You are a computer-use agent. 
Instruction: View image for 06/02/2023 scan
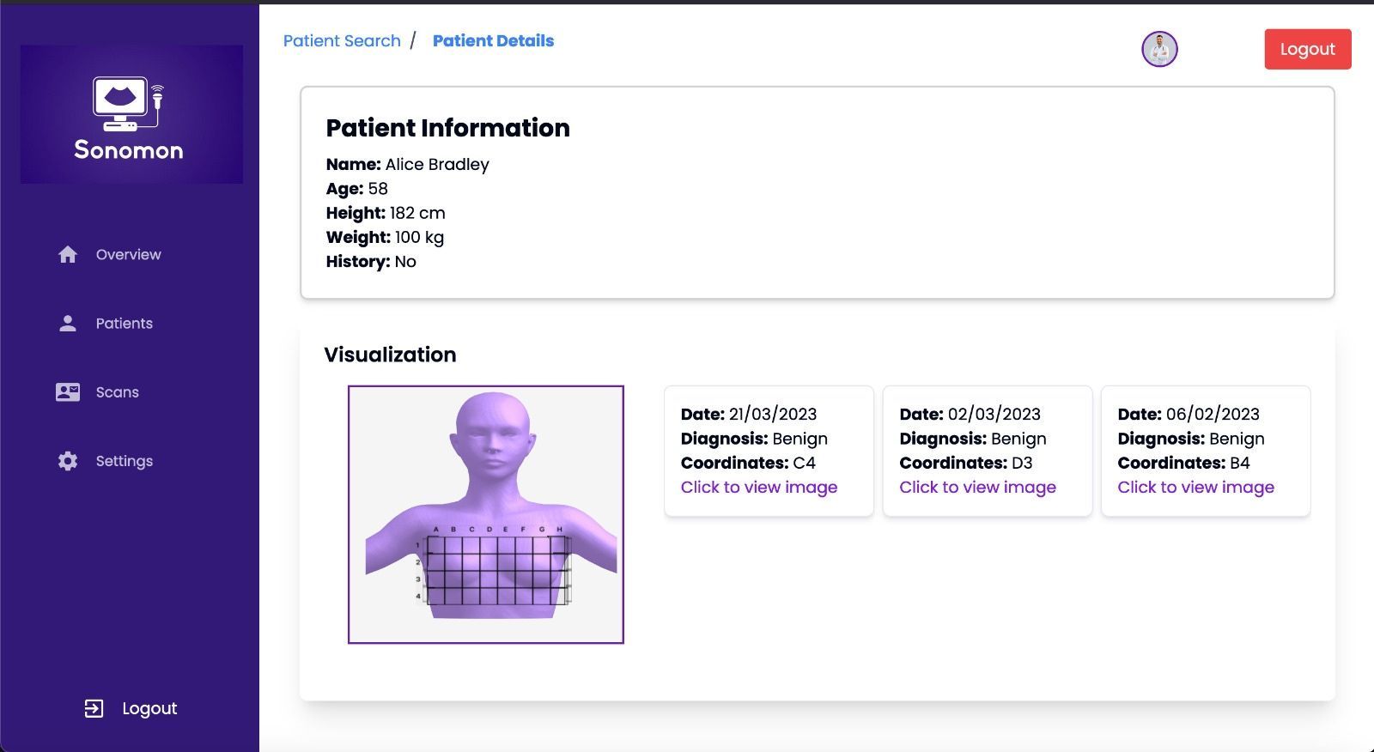(1195, 488)
